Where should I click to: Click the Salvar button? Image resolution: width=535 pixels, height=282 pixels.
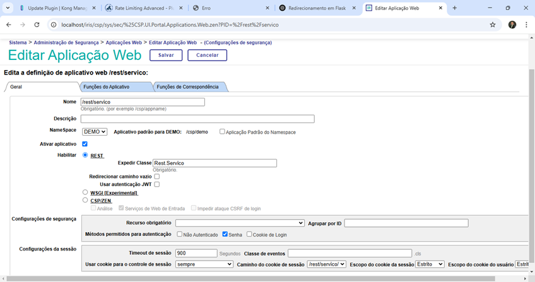(x=166, y=55)
